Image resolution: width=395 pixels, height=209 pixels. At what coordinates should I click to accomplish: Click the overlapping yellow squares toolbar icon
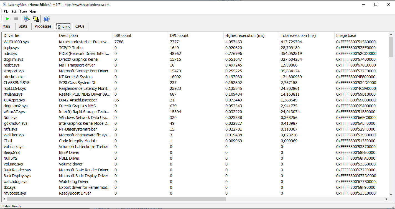click(x=35, y=19)
